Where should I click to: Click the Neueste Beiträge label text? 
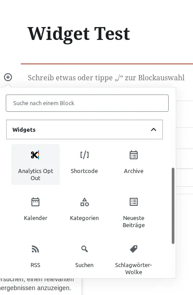[x=134, y=221]
